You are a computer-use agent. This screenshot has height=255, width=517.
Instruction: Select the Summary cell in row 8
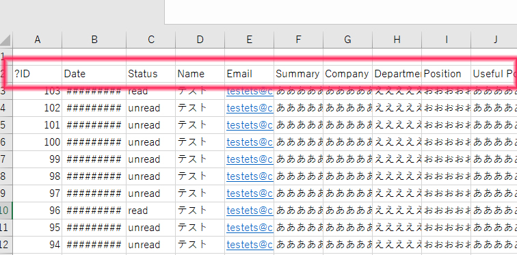pos(298,176)
